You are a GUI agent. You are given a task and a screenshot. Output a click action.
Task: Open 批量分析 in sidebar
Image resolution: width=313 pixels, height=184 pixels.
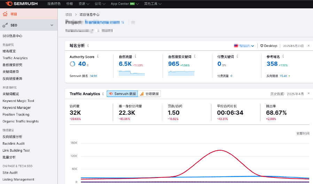pyautogui.click(x=9, y=157)
